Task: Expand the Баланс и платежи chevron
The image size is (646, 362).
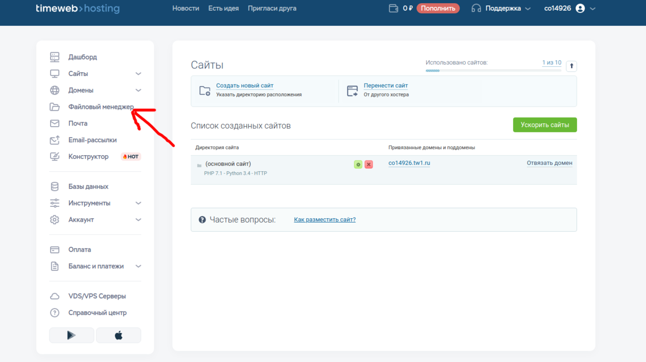Action: 138,266
